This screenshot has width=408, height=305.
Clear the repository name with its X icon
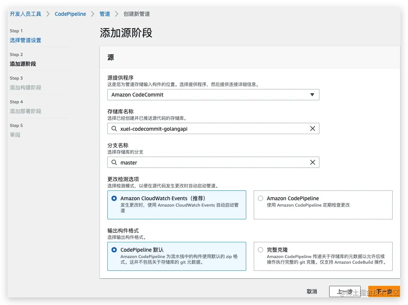click(313, 129)
